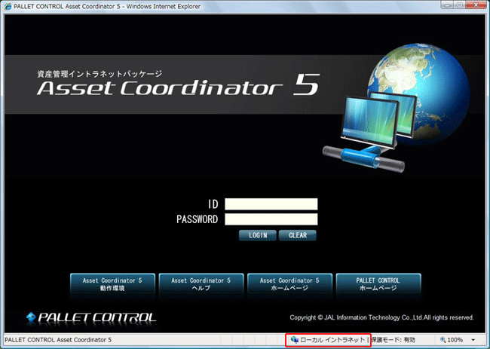Click the PASSWORD input field

point(271,219)
